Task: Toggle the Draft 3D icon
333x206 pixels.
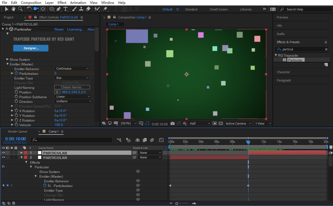Action: pos(128,140)
